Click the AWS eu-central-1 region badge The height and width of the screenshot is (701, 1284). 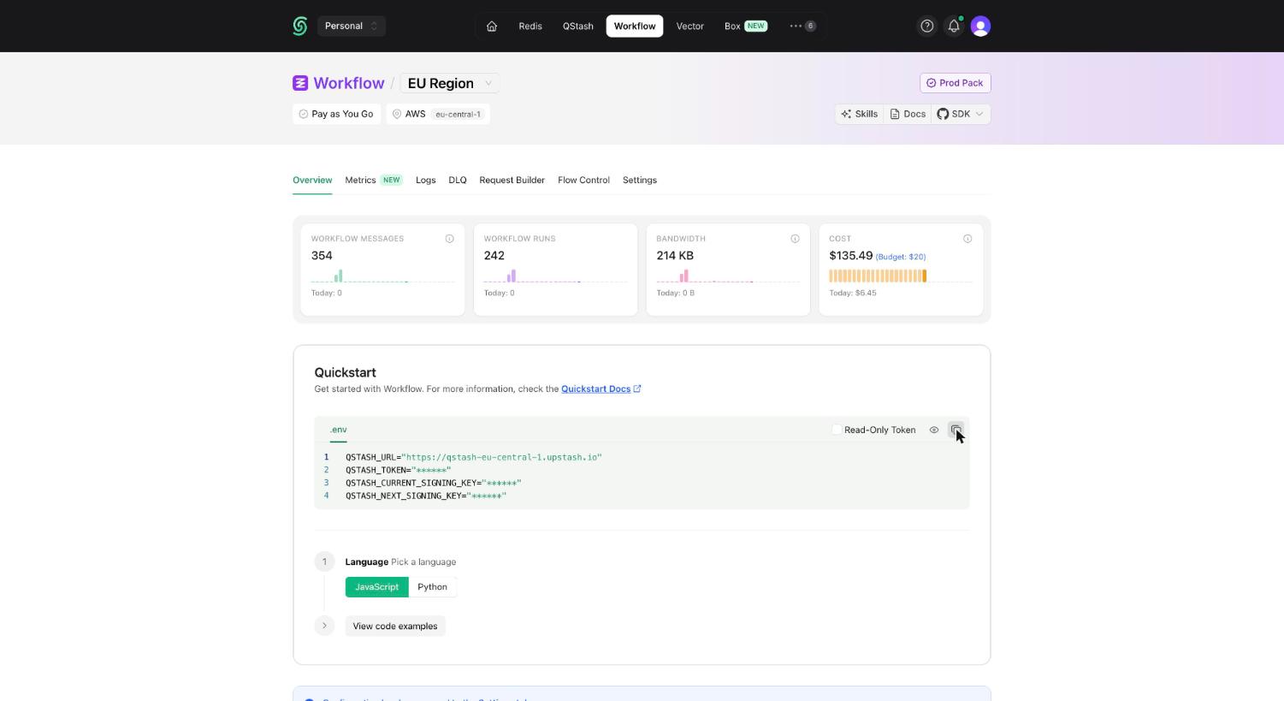coord(438,114)
